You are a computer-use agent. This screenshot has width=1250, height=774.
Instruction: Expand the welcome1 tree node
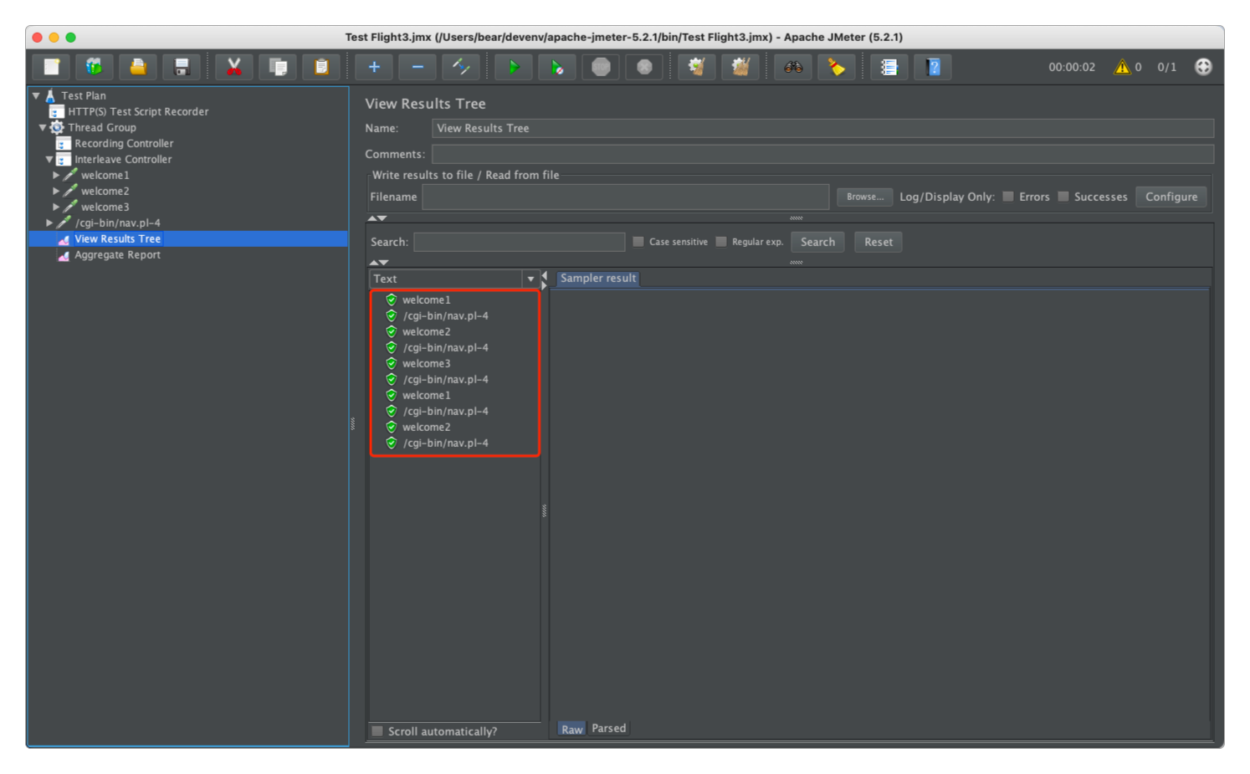(x=56, y=175)
